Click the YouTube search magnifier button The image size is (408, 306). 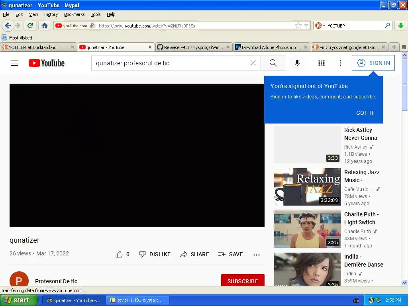pos(273,63)
